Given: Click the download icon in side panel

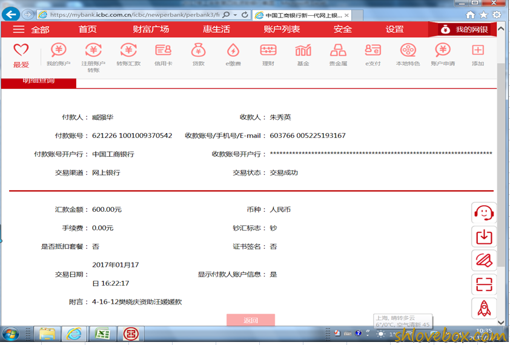Looking at the screenshot, I should 484,237.
